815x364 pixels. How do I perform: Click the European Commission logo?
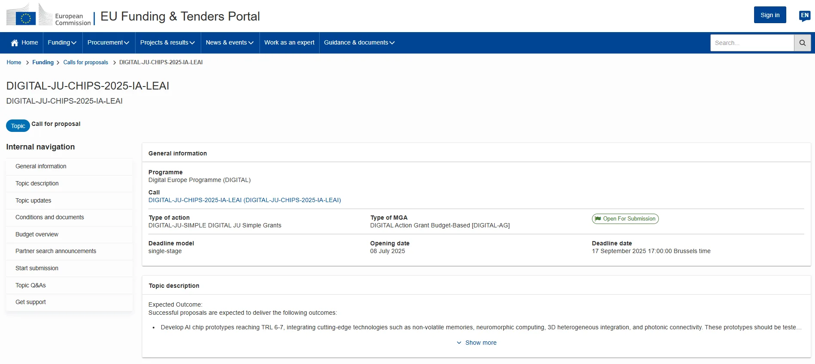(x=48, y=15)
